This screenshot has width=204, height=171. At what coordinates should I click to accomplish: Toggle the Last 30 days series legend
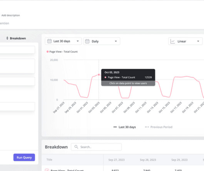tap(124, 127)
